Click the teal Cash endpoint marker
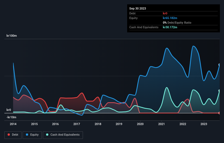Image resolution: width=224 pixels, height=143 pixels. (x=219, y=91)
